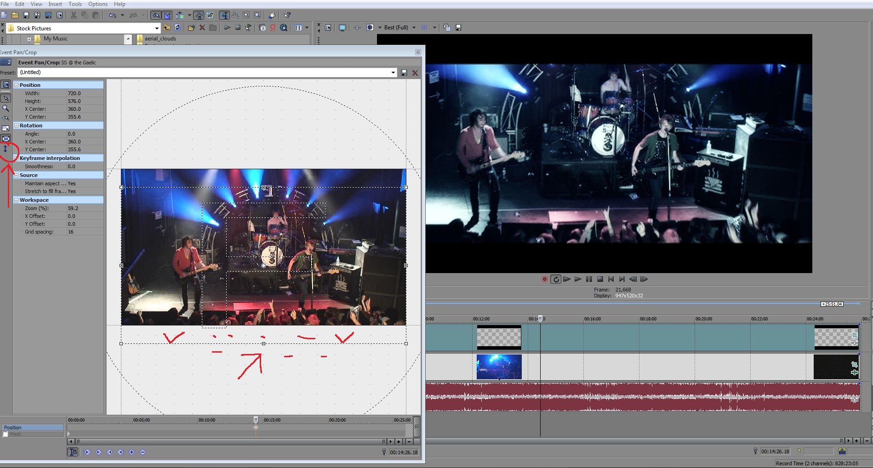Viewport: 873px width, 468px height.
Task: Toggle Loop Playback under preview
Action: (x=556, y=279)
